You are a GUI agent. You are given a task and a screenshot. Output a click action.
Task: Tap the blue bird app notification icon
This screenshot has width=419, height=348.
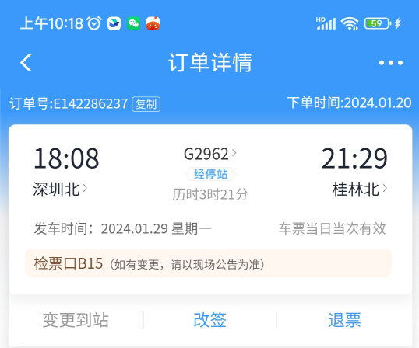point(114,23)
